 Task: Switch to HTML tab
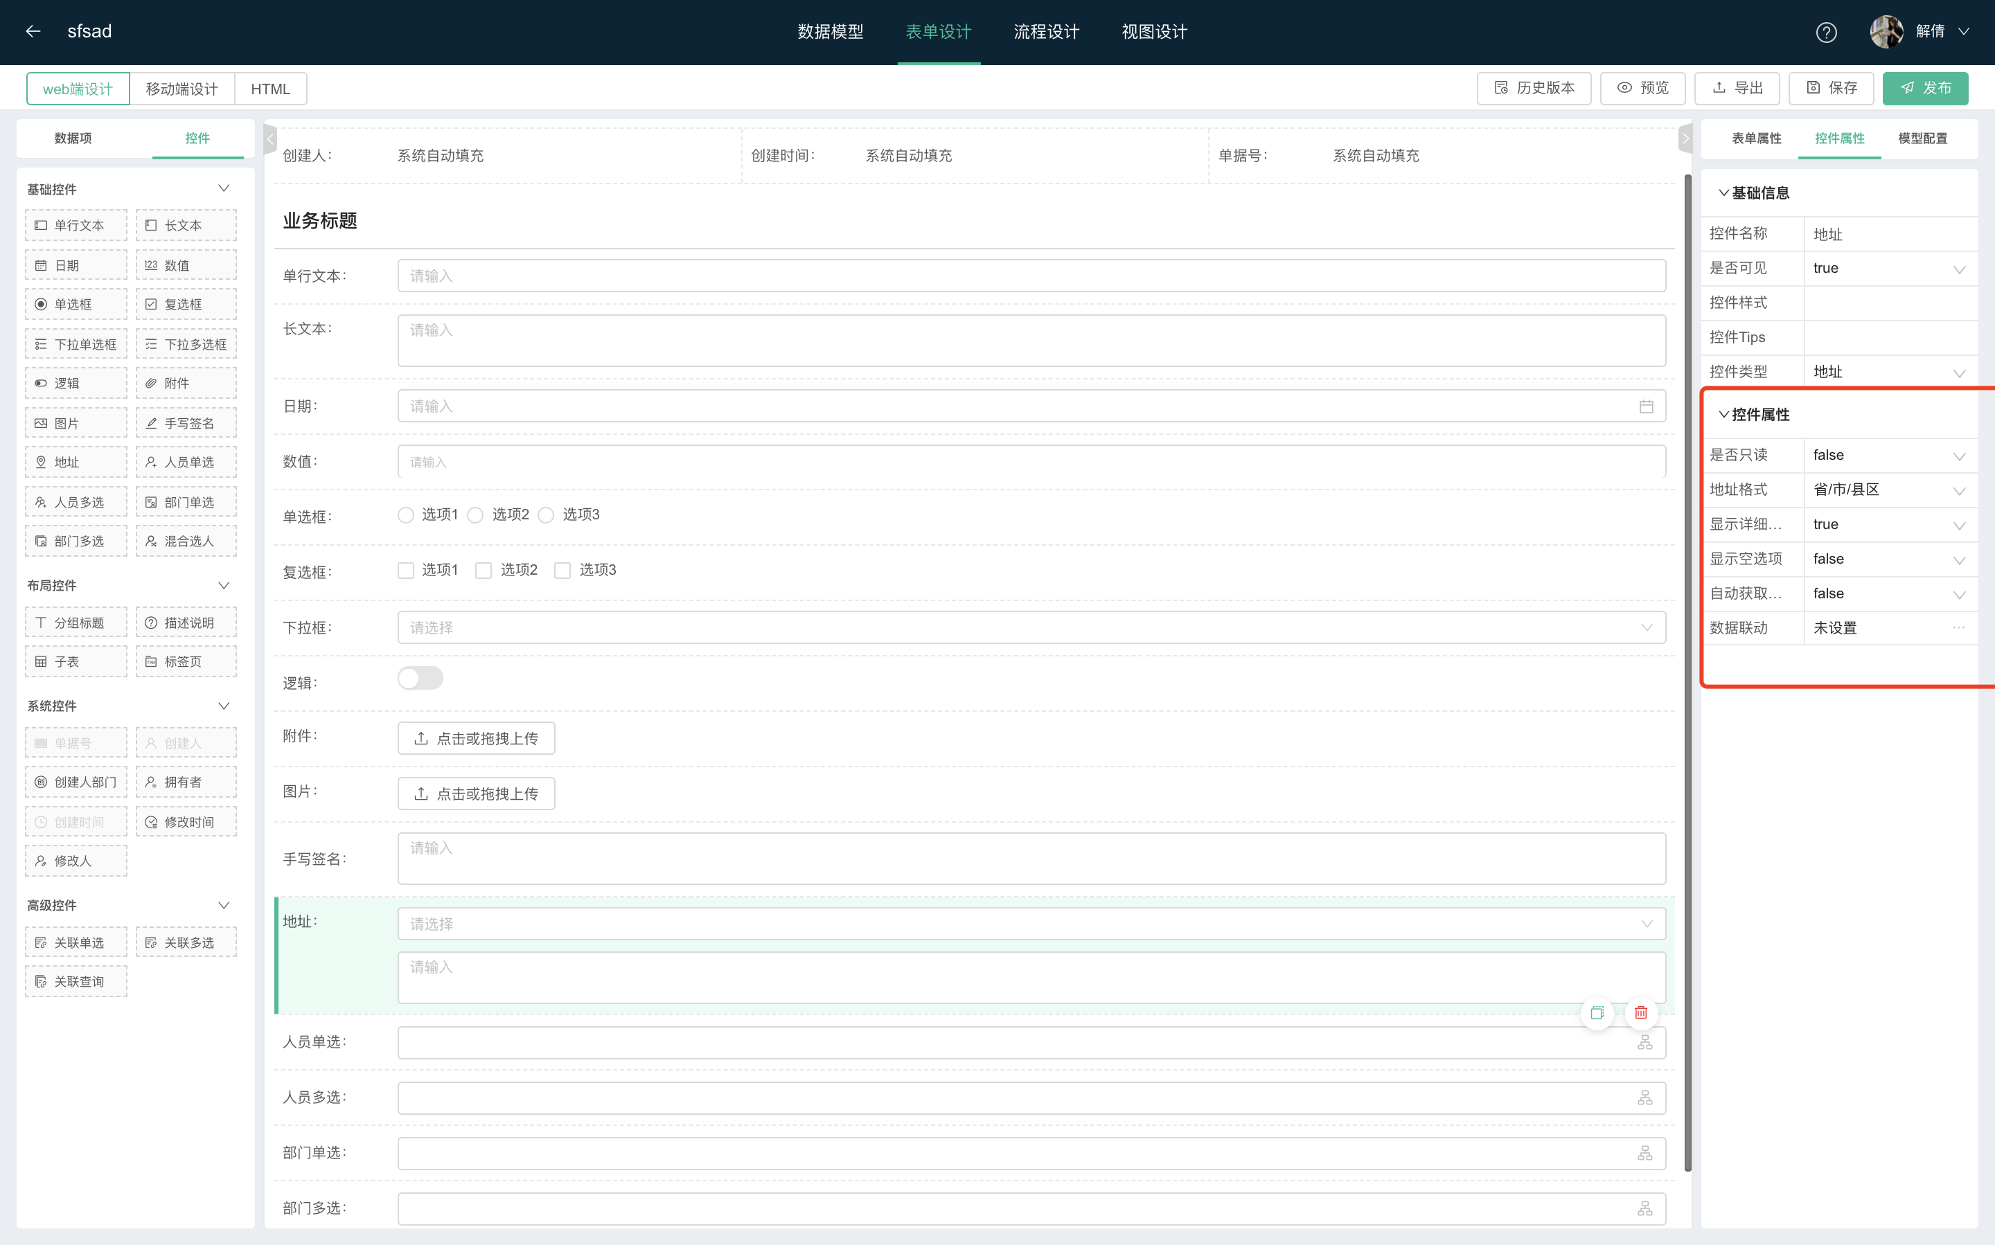point(270,89)
